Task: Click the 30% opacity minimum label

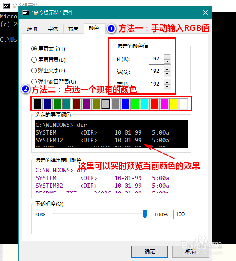Action: [x=40, y=214]
